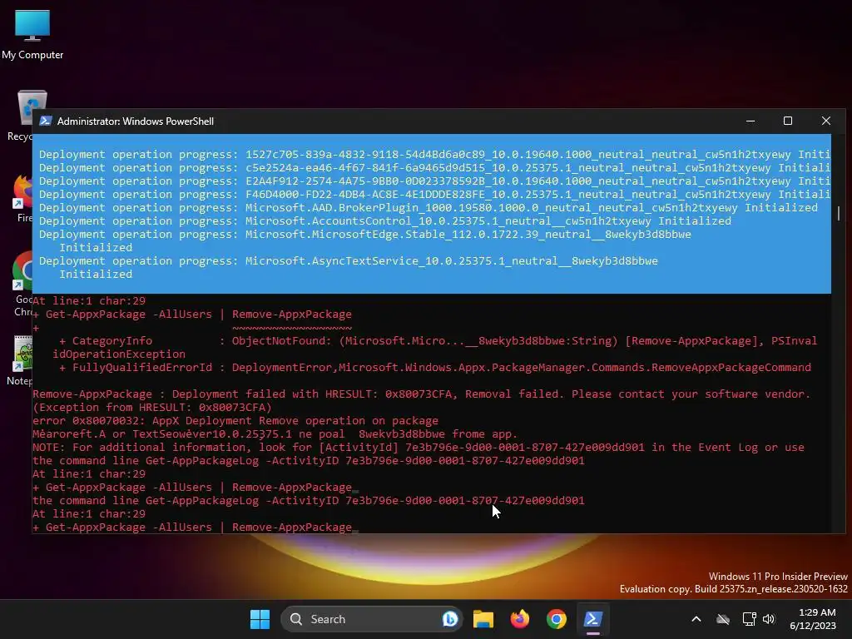Viewport: 852px width, 639px height.
Task: Click the PowerShell icon in the title bar
Action: pos(46,121)
